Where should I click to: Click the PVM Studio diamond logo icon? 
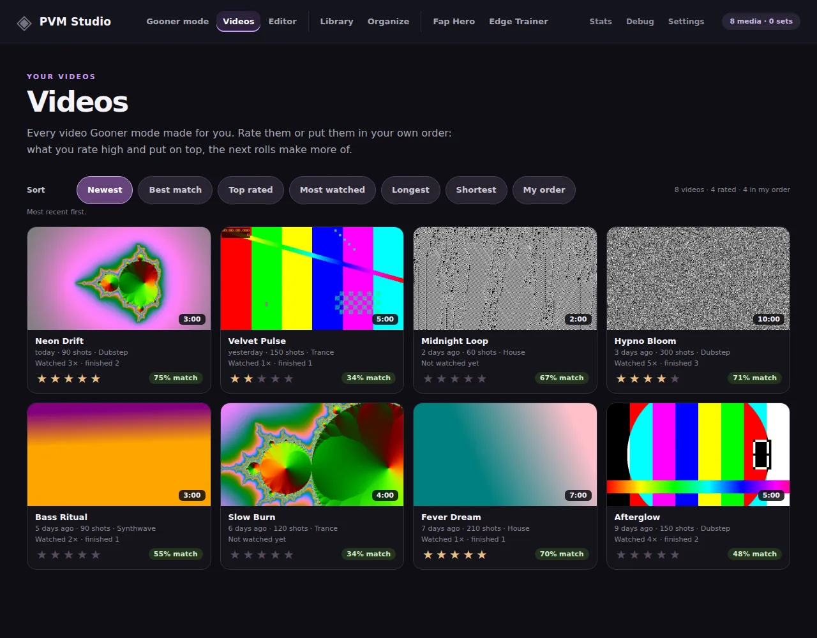point(24,24)
